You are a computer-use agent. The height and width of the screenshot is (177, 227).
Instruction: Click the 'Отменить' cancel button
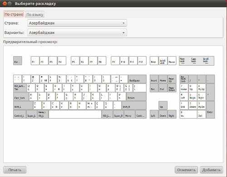click(186, 170)
